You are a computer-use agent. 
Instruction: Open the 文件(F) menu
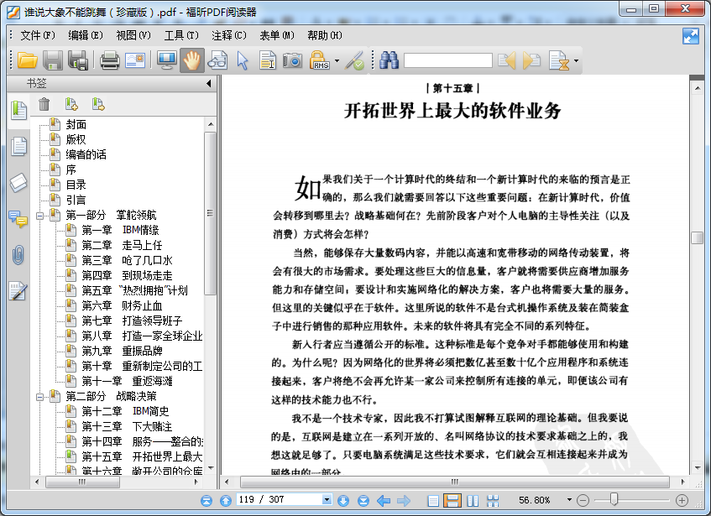(x=38, y=35)
